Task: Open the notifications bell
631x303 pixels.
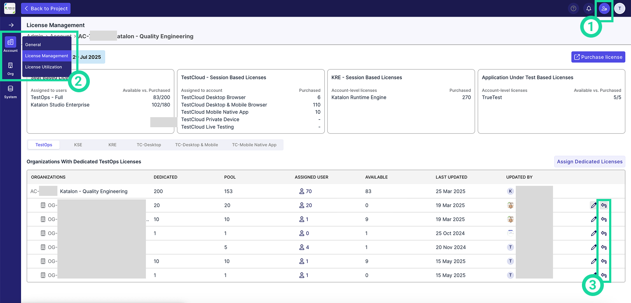Action: [x=588, y=8]
